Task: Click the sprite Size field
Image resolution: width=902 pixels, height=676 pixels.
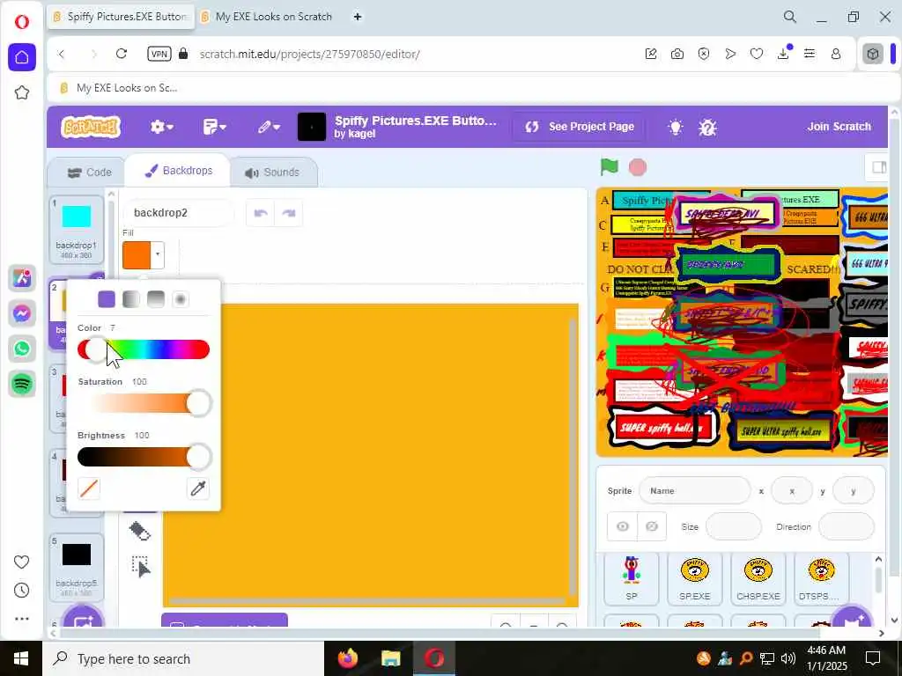Action: click(x=734, y=526)
